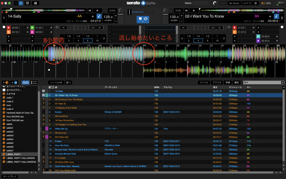Eject track from deck 1
Screen dimensions: 286x179
coord(93,16)
